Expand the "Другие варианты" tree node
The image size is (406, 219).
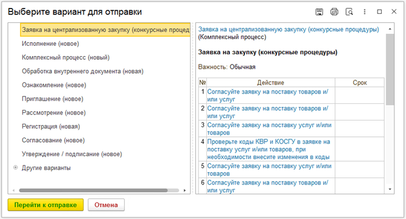(16, 168)
